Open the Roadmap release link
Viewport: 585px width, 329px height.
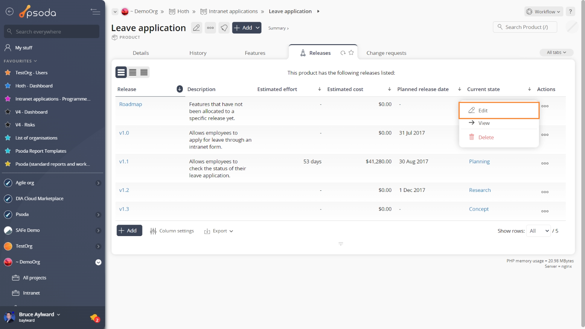tap(131, 104)
